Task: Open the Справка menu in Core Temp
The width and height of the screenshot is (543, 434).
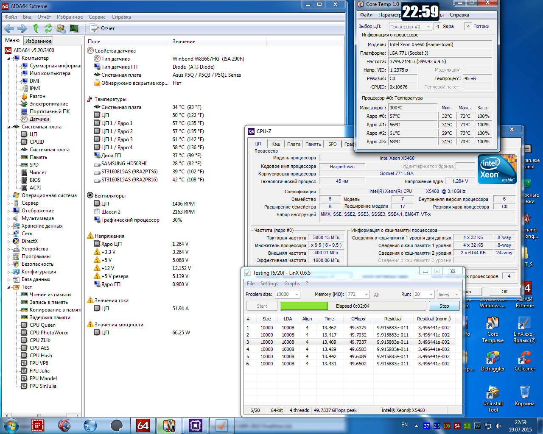Action: 459,15
